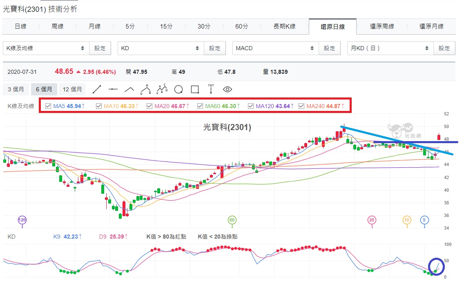Viewport: 464px width, 281px height.
Task: Switch to the 日線 tab
Action: click(20, 26)
